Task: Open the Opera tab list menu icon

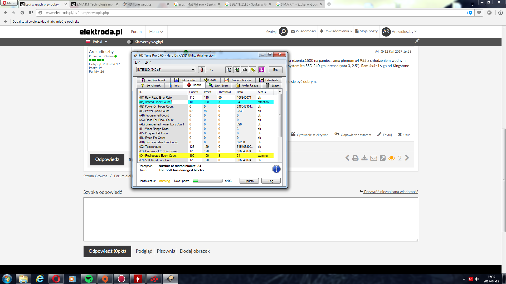Action: click(x=472, y=4)
